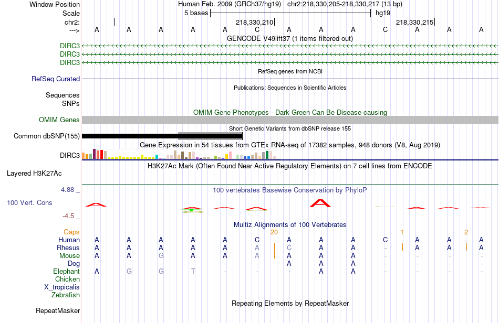Click DIRC3 label beside GTEx expression bars
Image resolution: width=499 pixels, height=323 pixels.
tap(70, 155)
